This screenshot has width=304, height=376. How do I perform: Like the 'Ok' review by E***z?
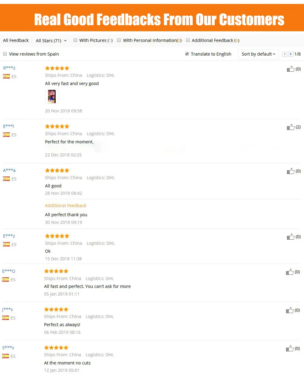[x=291, y=237]
